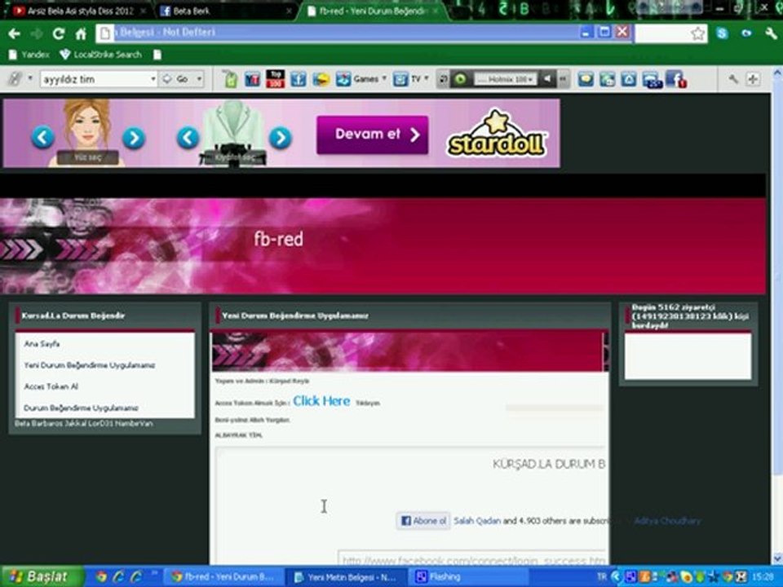Go back with the browser back arrow
Screen dimensions: 783x587
click(x=14, y=33)
